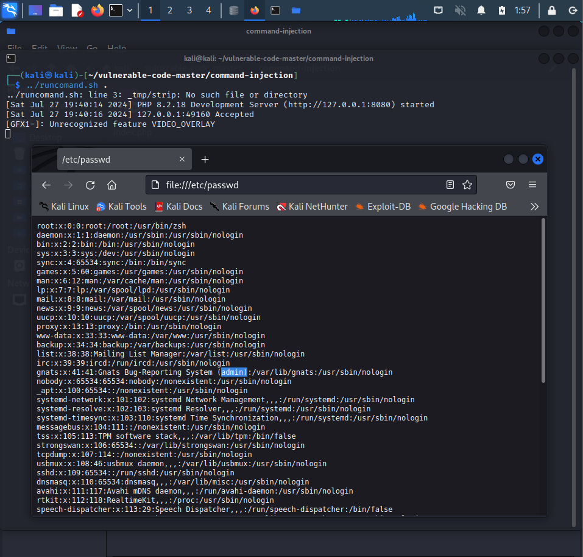Open the Exploit-DB bookmark

[383, 207]
